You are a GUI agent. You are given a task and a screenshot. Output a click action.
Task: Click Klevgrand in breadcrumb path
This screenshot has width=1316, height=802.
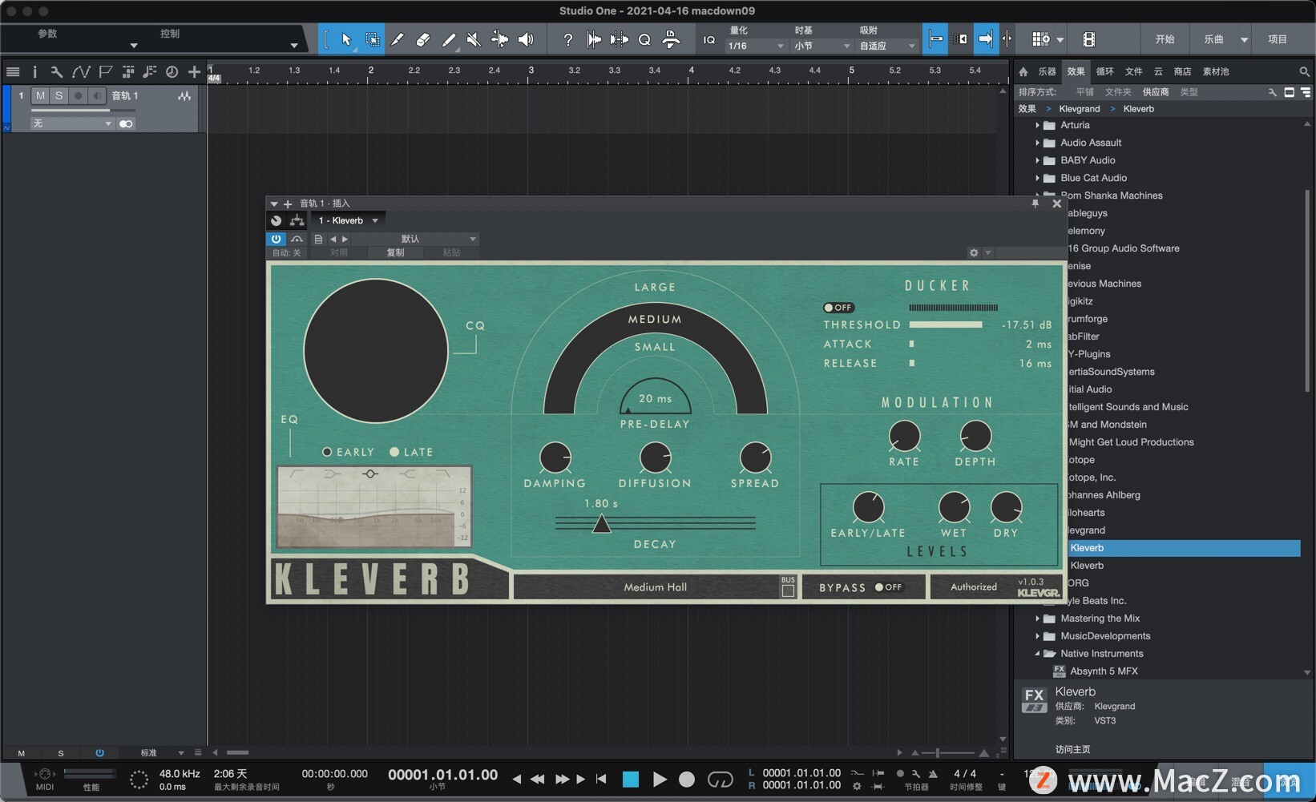pyautogui.click(x=1079, y=109)
